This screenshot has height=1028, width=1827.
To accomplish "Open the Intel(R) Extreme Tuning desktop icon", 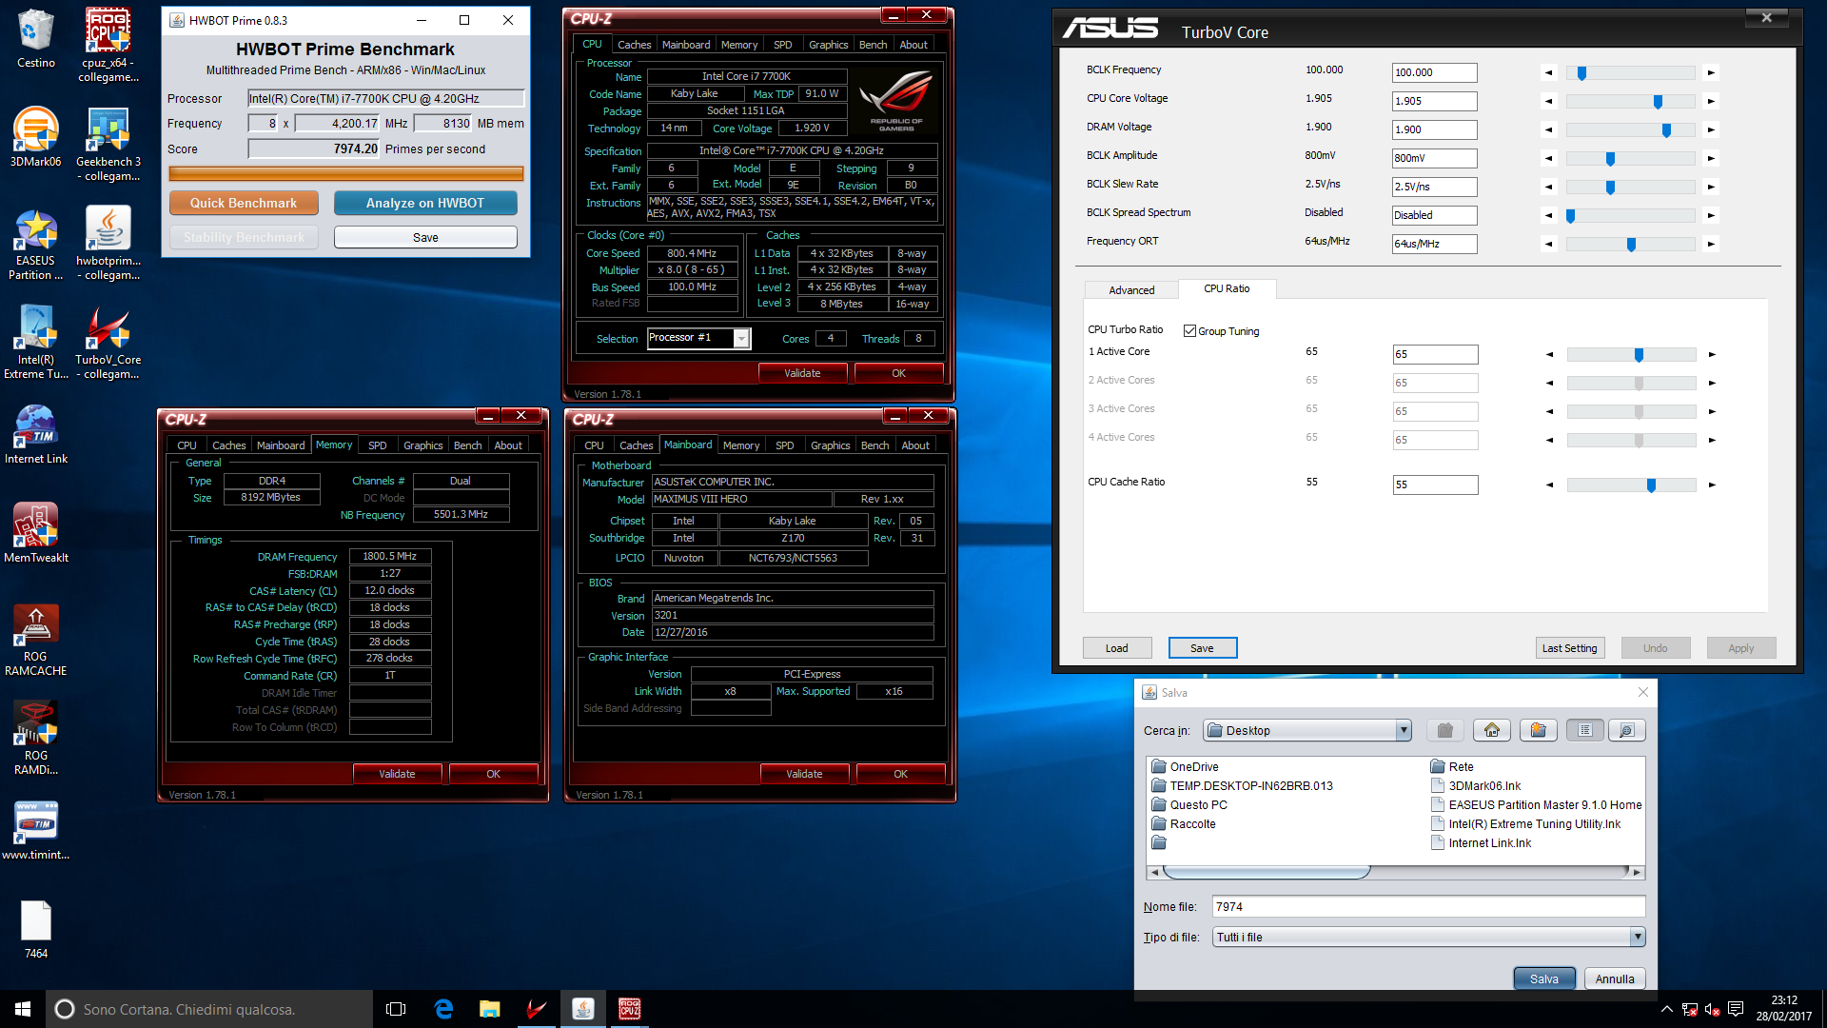I will [35, 342].
